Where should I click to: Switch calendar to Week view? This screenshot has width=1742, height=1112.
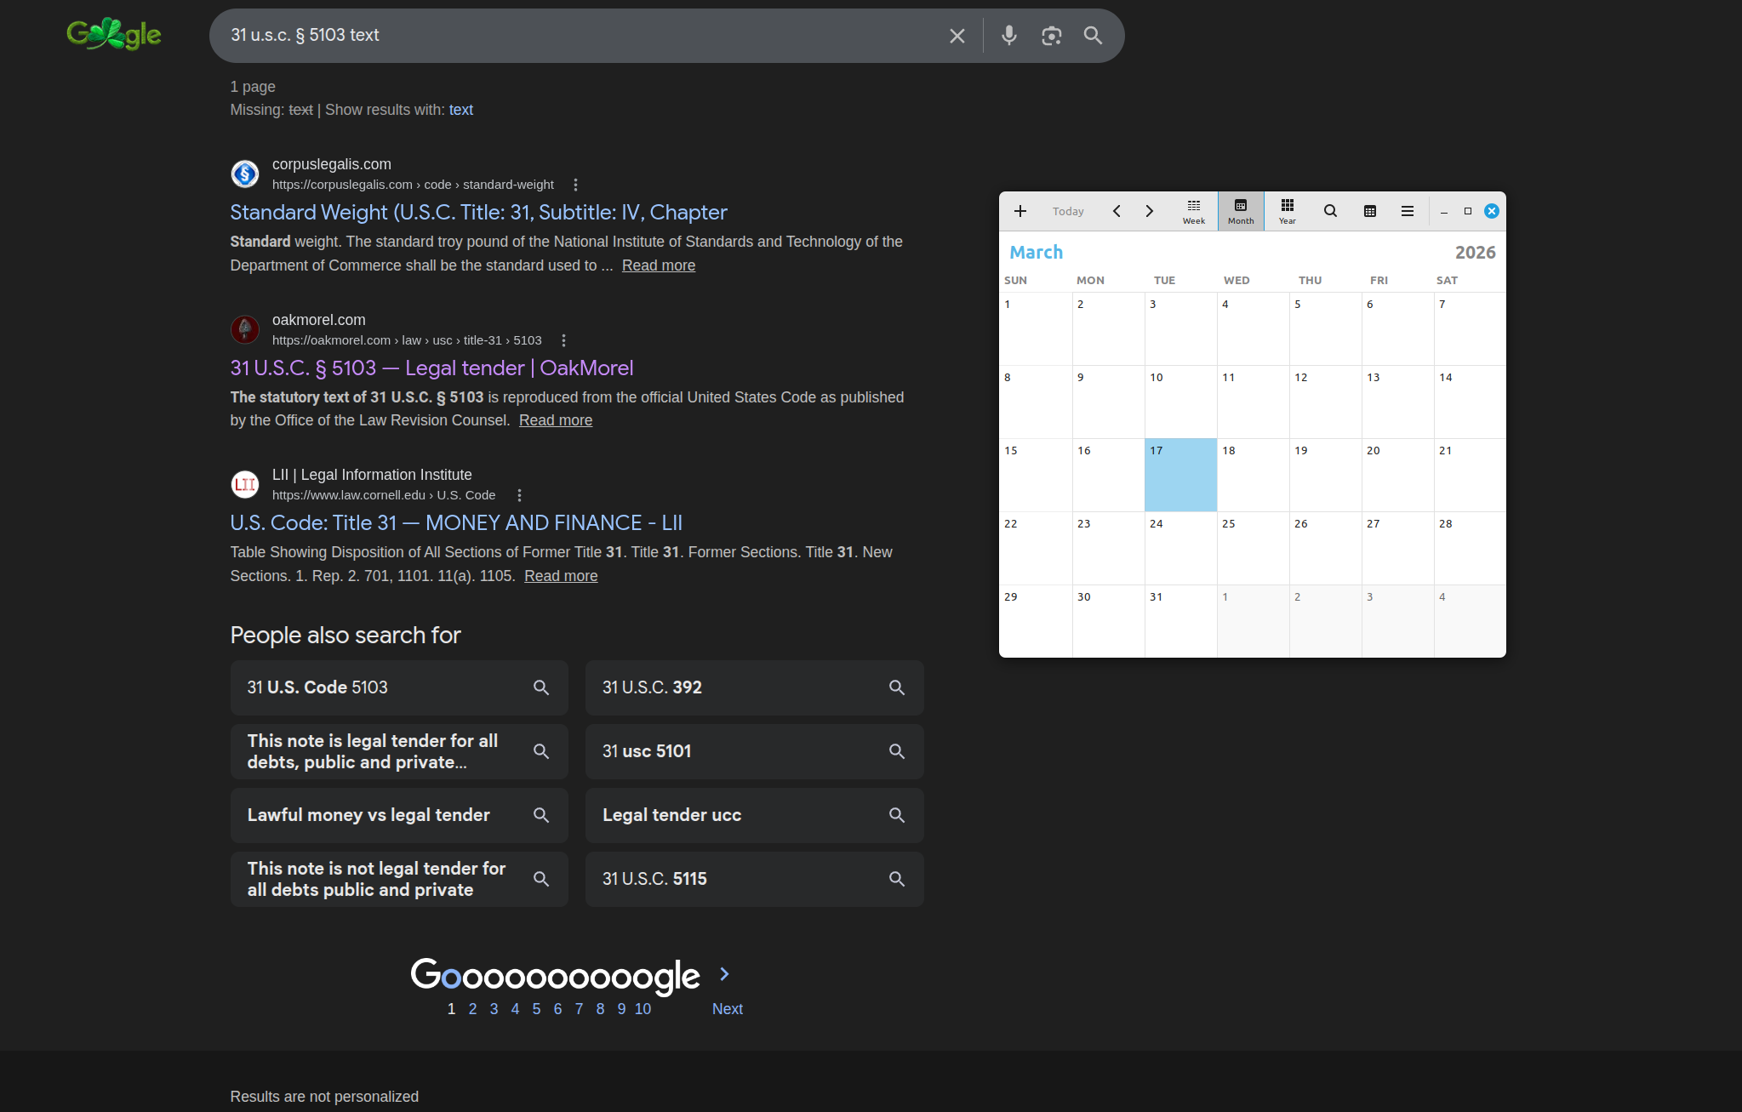pos(1193,211)
